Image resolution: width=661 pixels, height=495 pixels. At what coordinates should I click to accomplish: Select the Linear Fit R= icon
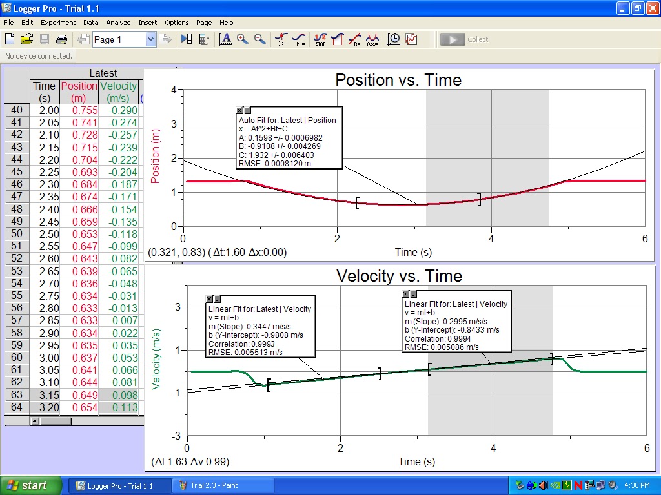pos(354,37)
